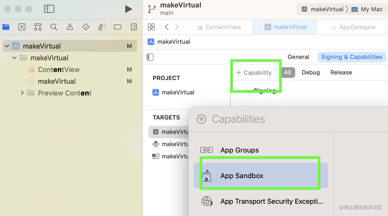
Task: Click the add Capability button
Action: pos(254,73)
